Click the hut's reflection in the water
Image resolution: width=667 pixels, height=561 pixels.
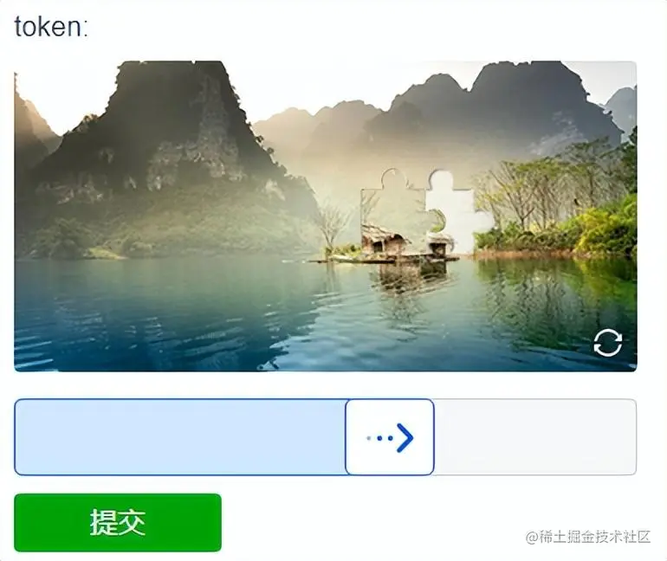pyautogui.click(x=408, y=279)
